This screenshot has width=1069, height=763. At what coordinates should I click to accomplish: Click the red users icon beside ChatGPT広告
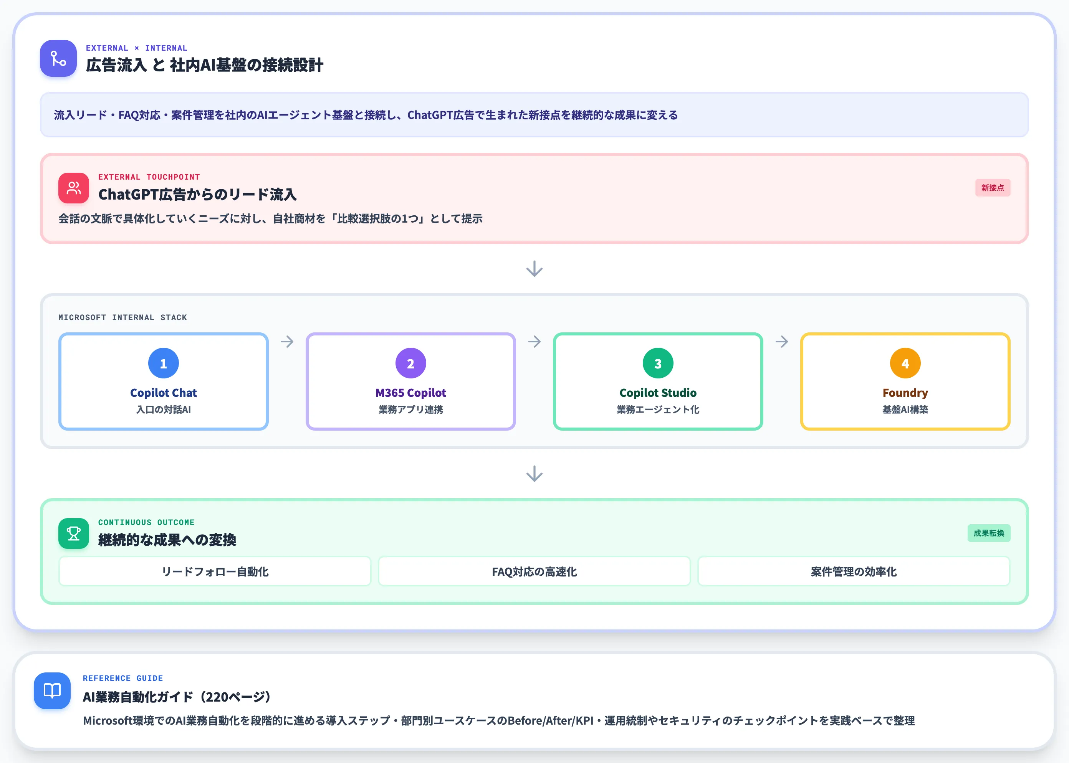coord(74,188)
